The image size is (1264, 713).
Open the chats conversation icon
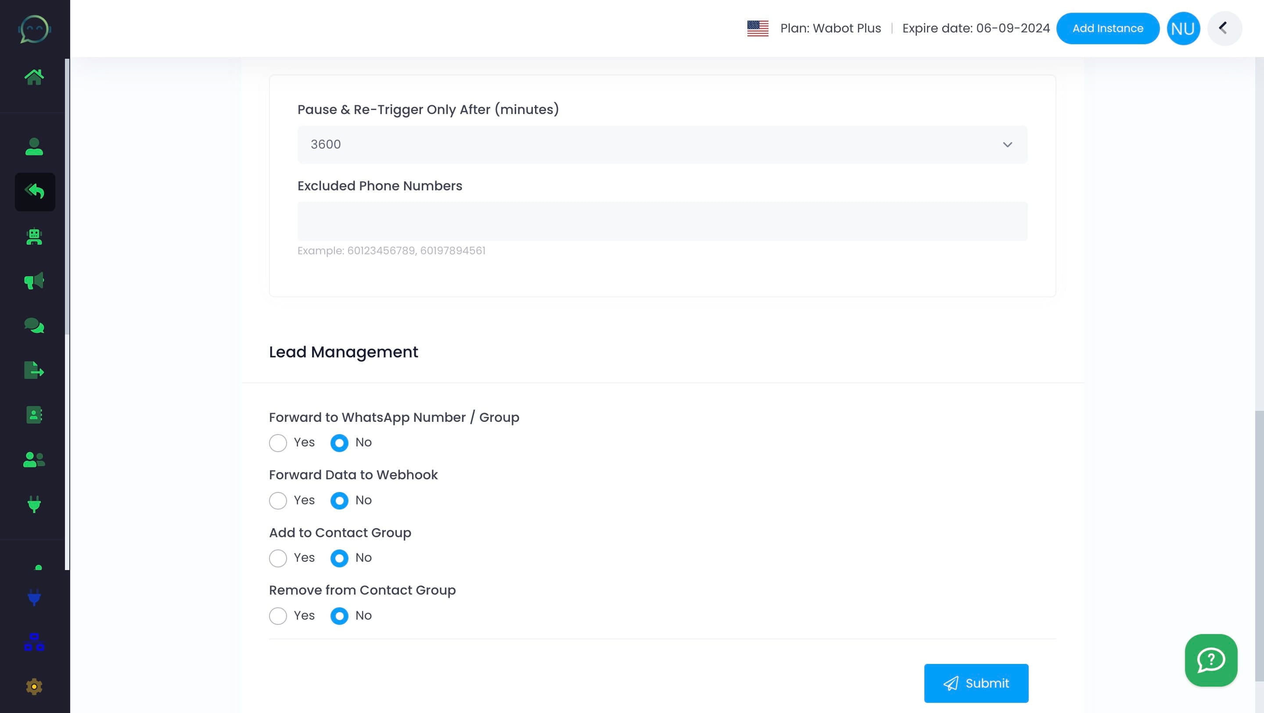pyautogui.click(x=34, y=326)
